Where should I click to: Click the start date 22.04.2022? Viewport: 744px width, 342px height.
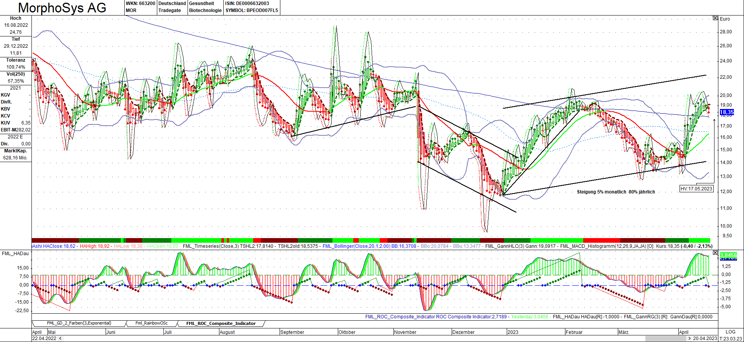point(44,339)
